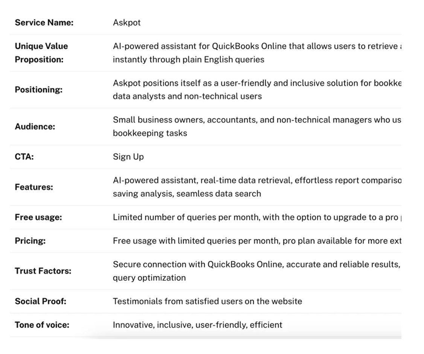Click the "Free usage:" row label

pos(38,217)
